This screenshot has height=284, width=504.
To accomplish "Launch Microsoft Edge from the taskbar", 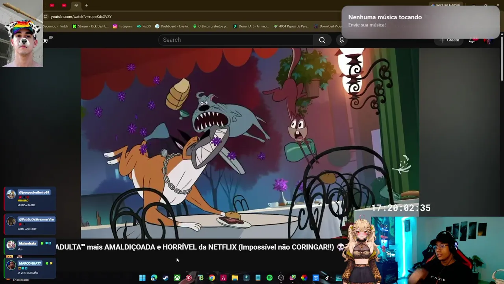I will click(154, 278).
